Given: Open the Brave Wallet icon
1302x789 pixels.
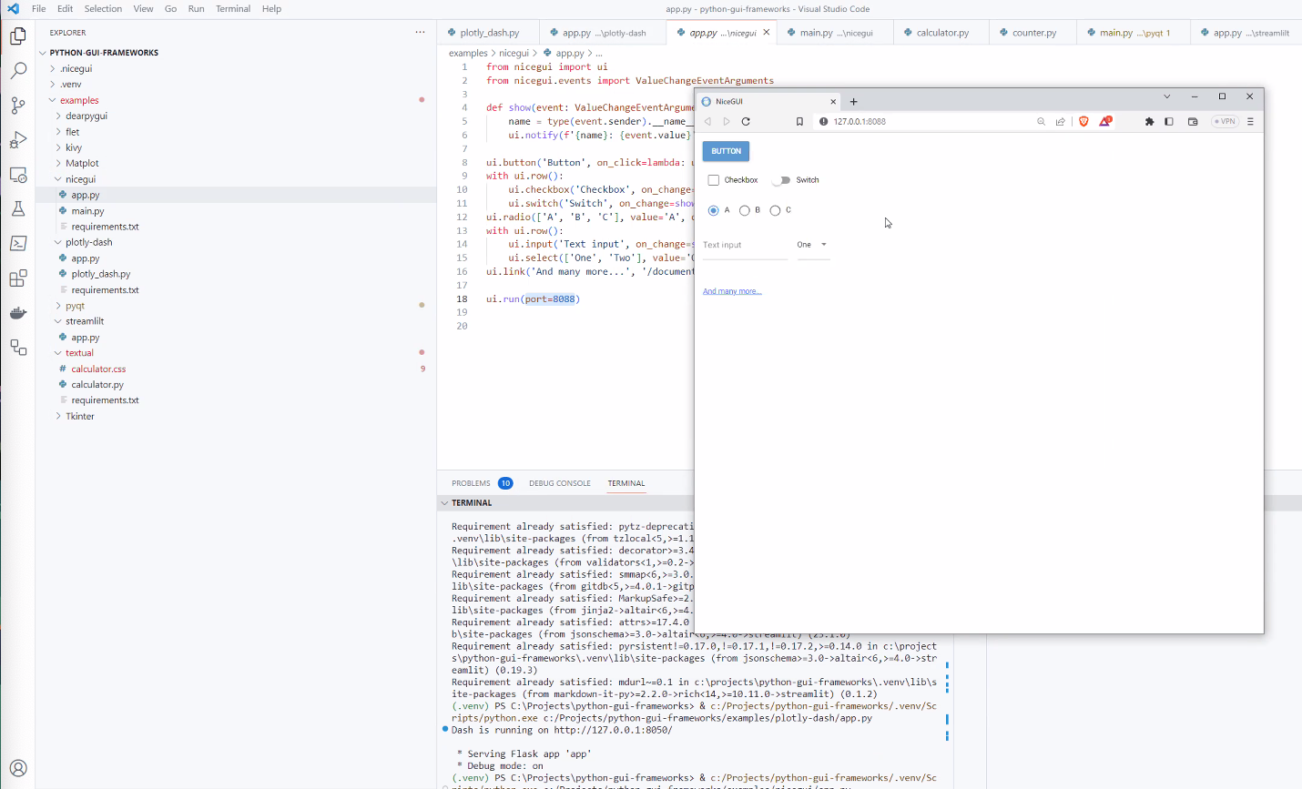Looking at the screenshot, I should (x=1193, y=121).
